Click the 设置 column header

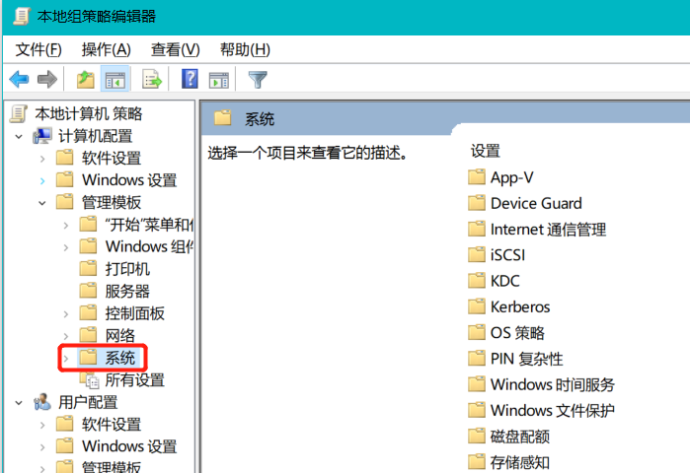(x=486, y=151)
